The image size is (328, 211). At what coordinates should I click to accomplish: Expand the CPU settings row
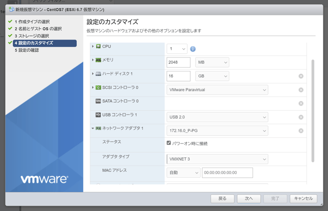pos(93,46)
